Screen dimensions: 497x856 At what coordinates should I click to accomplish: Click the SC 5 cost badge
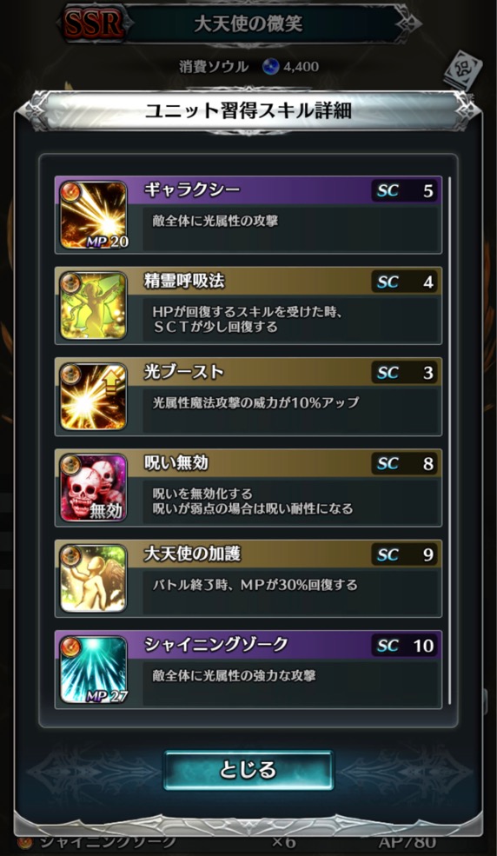405,191
